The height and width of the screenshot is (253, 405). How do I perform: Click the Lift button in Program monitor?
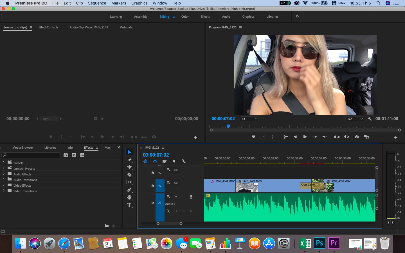coord(337,137)
